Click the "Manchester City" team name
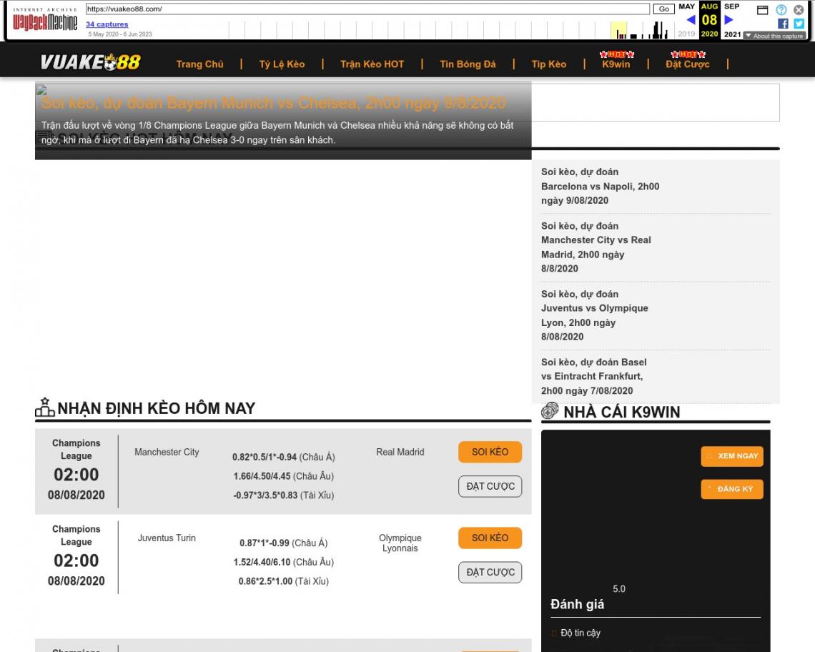The height and width of the screenshot is (652, 815). pyautogui.click(x=167, y=452)
